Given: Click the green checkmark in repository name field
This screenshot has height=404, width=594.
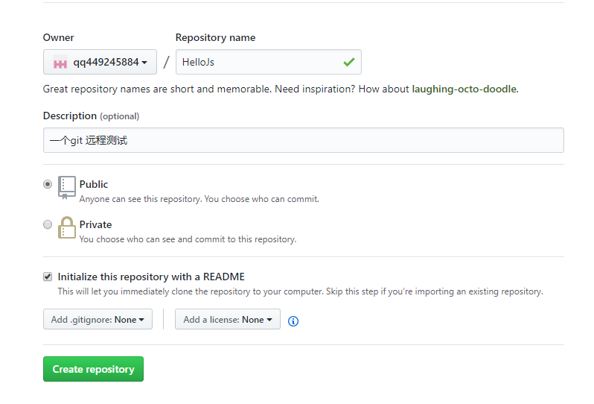Looking at the screenshot, I should (348, 63).
